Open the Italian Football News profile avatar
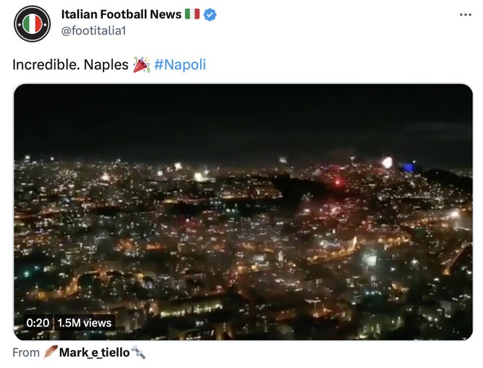This screenshot has width=483, height=368. pyautogui.click(x=32, y=24)
